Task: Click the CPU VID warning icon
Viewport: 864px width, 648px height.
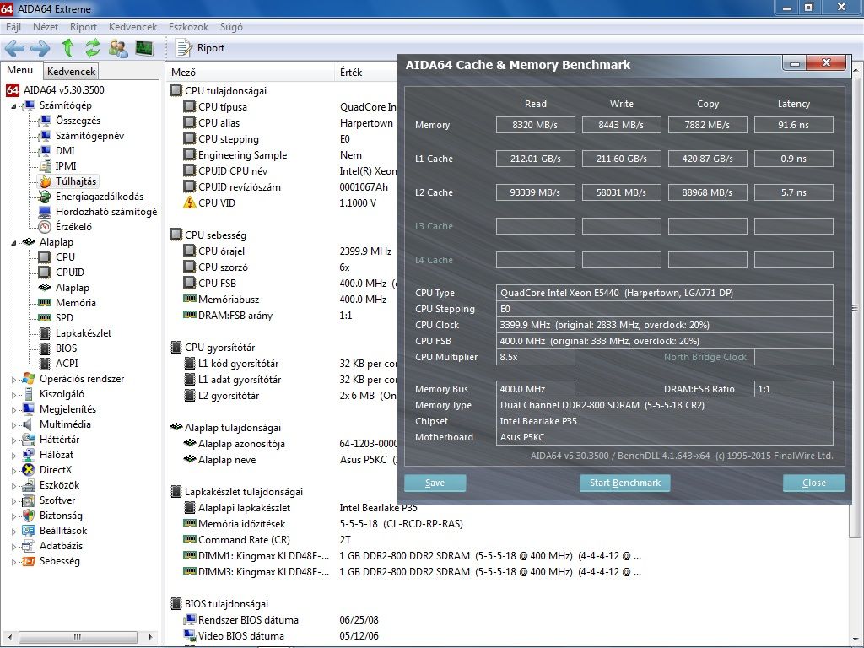Action: (x=189, y=202)
